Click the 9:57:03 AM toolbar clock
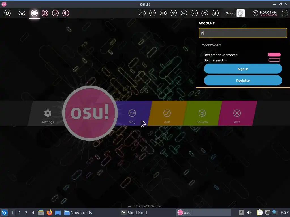This screenshot has width=290, height=217. pyautogui.click(x=265, y=13)
